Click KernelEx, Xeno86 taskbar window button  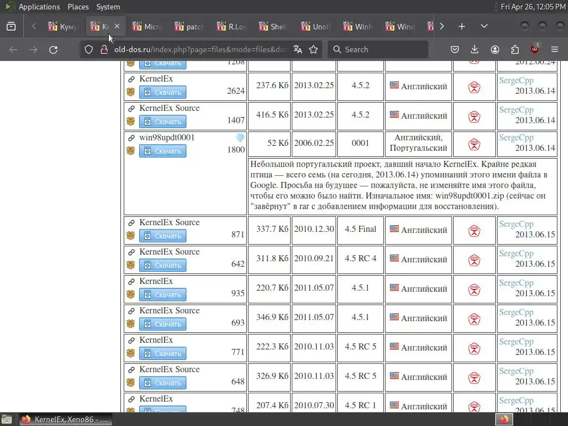[x=65, y=419]
